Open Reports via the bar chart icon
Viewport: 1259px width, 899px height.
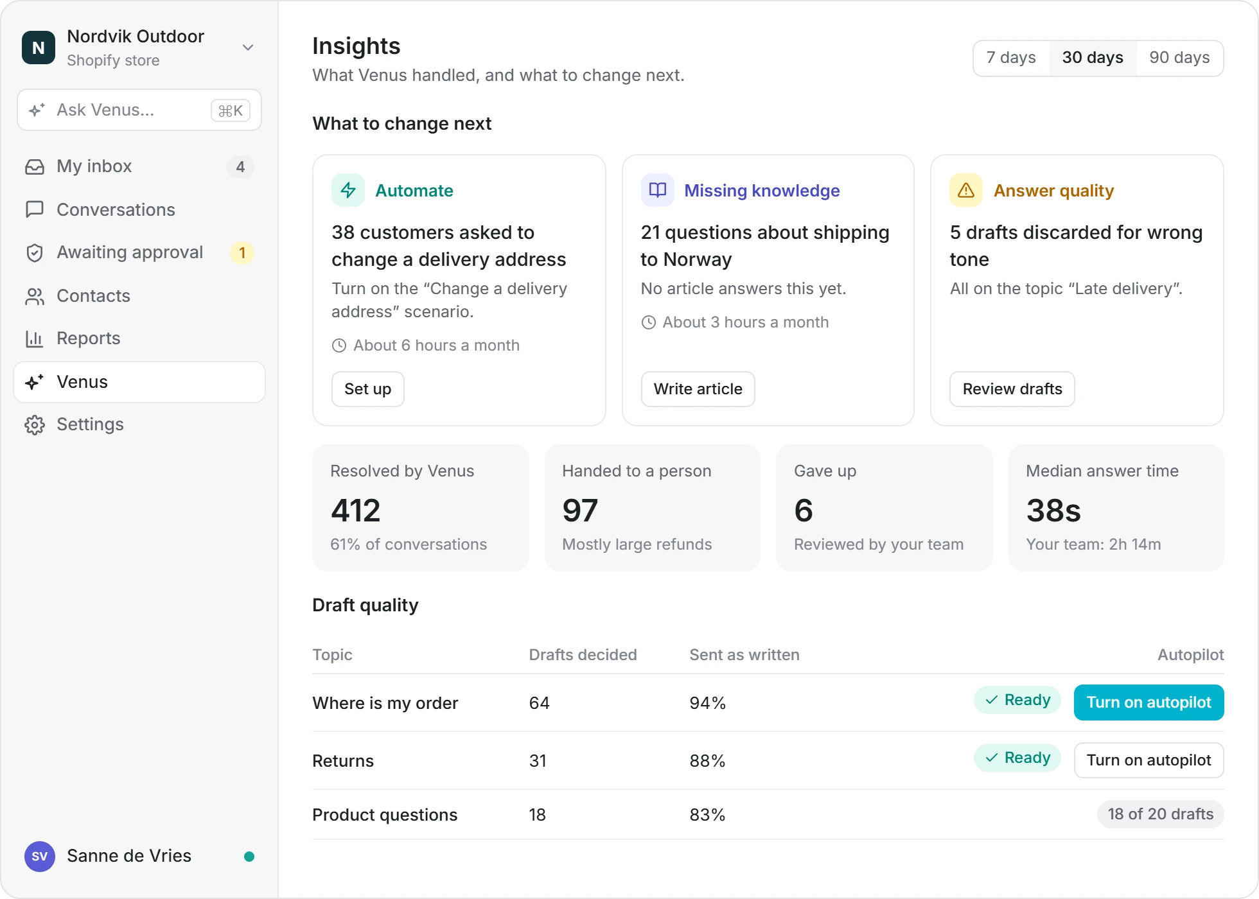pos(35,338)
